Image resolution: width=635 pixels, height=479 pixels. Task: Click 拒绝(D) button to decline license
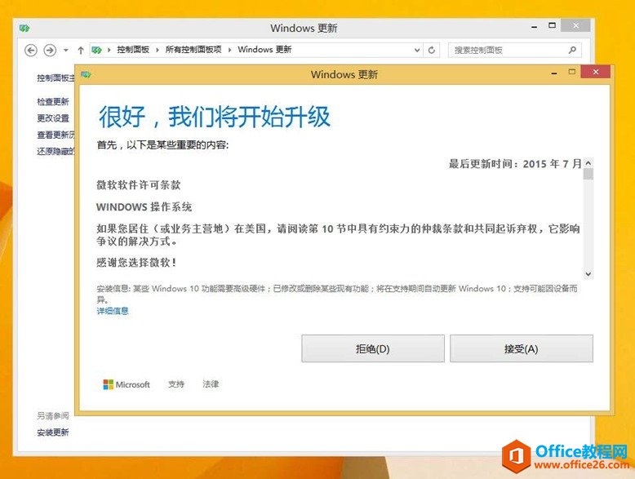pos(372,348)
